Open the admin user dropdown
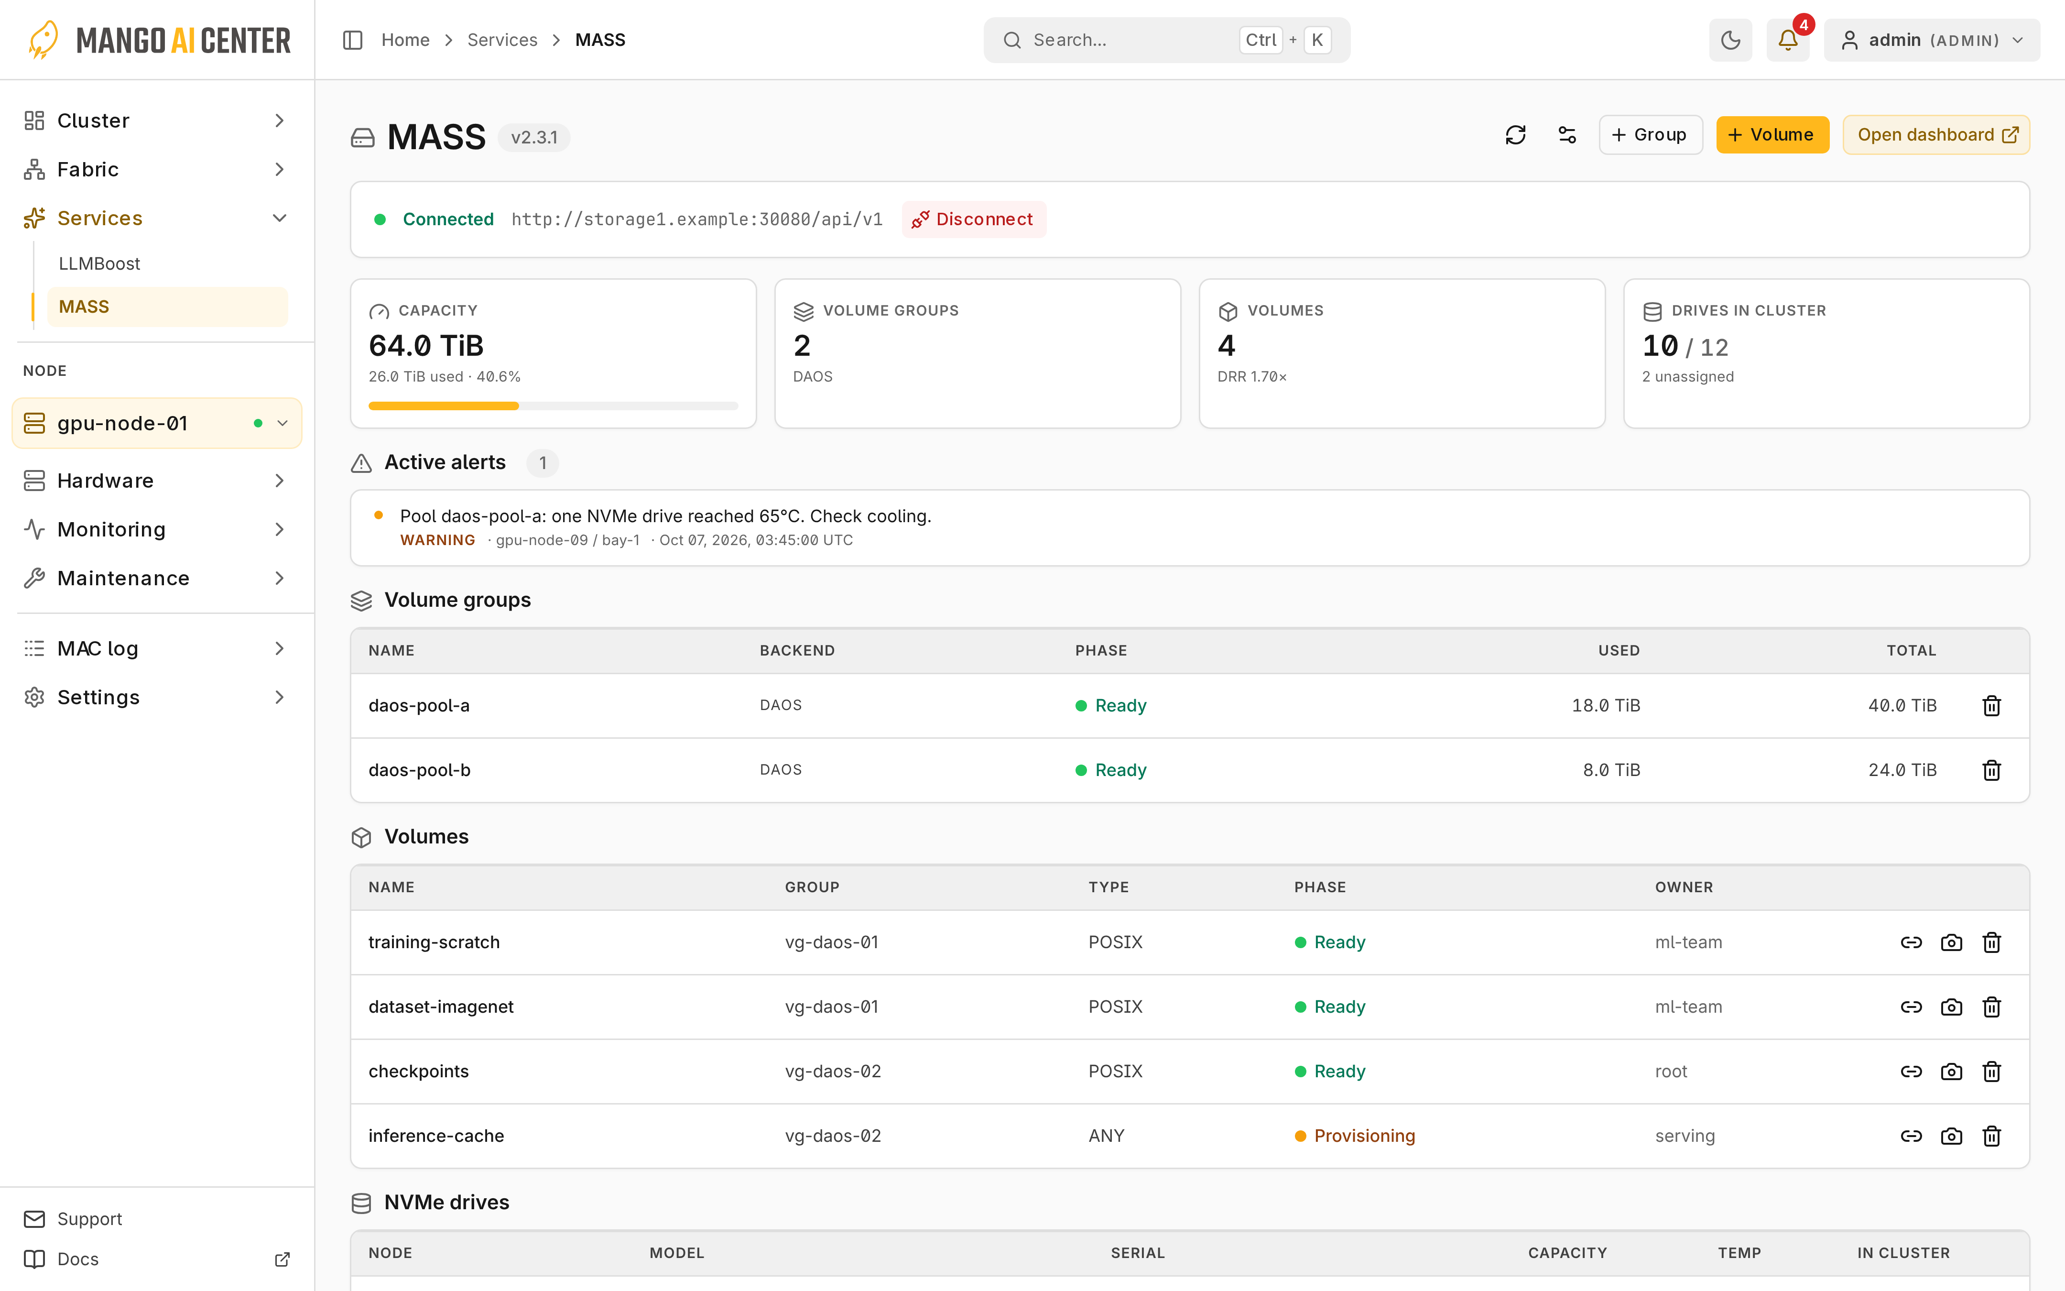The height and width of the screenshot is (1291, 2065). coord(1932,40)
